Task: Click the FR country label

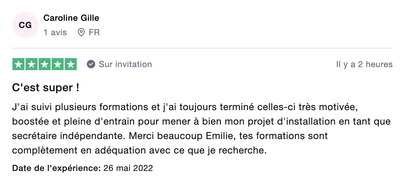Action: pyautogui.click(x=94, y=33)
